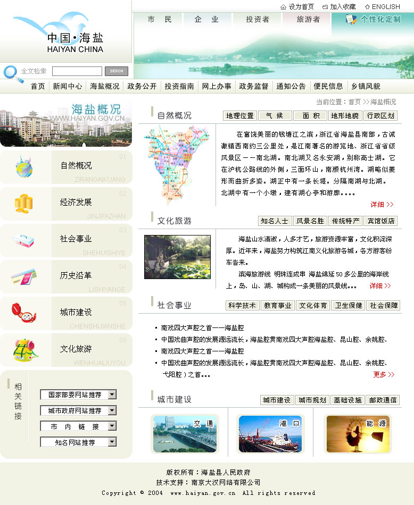
Task: Open the 新闻中心 menu item
Action: pos(67,86)
